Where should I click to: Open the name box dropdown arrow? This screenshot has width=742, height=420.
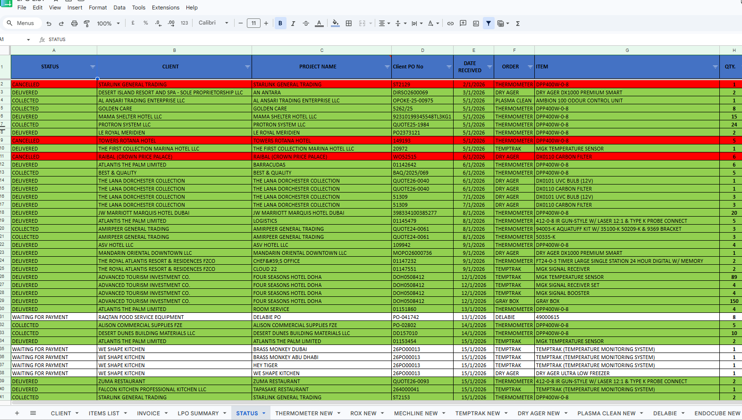tap(28, 40)
